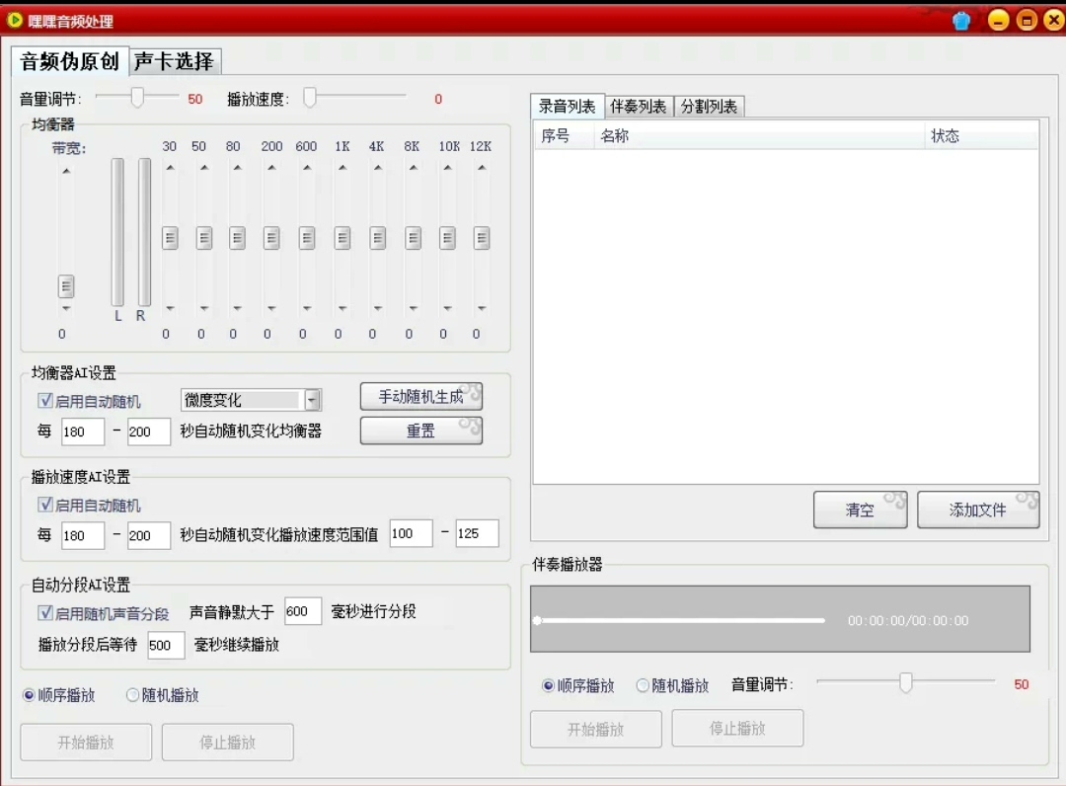Click wait time field 500
Screen dimensions: 1066x786
pyautogui.click(x=166, y=645)
